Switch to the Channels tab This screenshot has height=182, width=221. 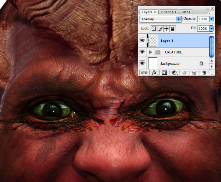[x=169, y=12]
